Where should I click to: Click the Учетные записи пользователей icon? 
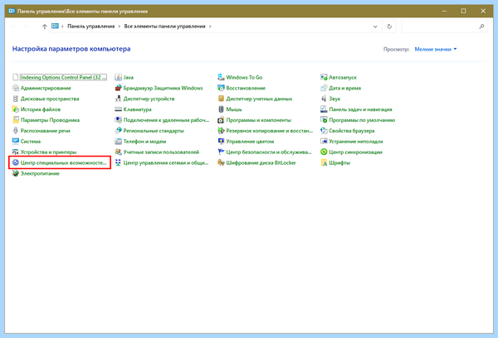[x=118, y=152]
